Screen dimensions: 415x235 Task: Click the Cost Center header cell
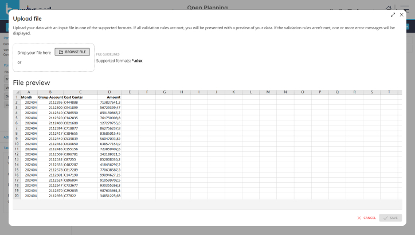tap(74, 97)
